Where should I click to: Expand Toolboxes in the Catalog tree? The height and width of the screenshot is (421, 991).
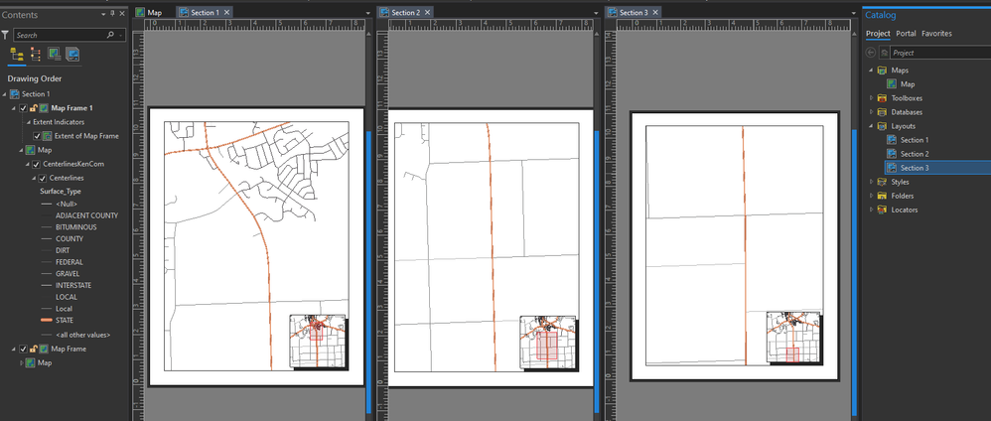point(872,98)
